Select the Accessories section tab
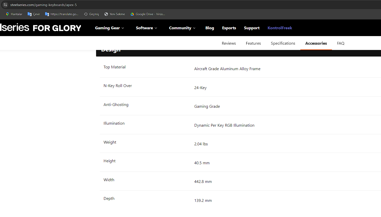Screen dimensions: 381x217 pos(316,43)
